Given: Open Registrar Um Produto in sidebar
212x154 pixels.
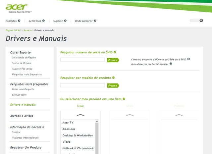Looking at the screenshot, I should click(x=26, y=147).
